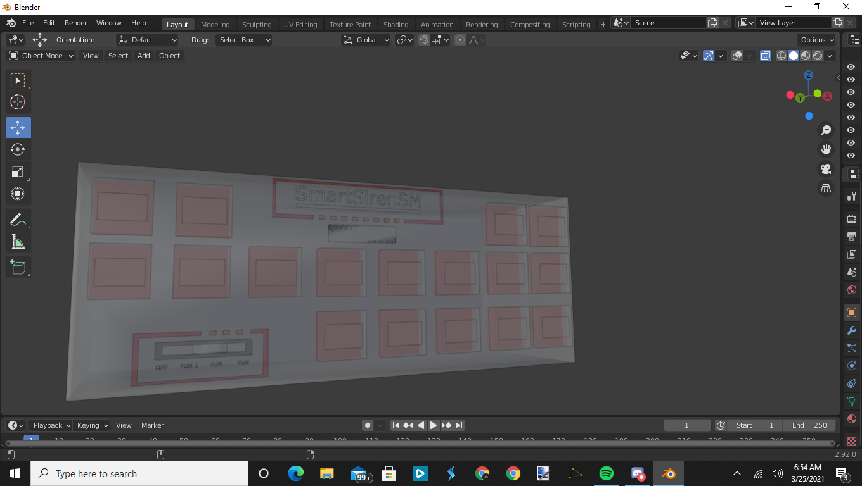Jump to timeline end point button
Viewport: 862px width, 486px height.
pyautogui.click(x=460, y=425)
